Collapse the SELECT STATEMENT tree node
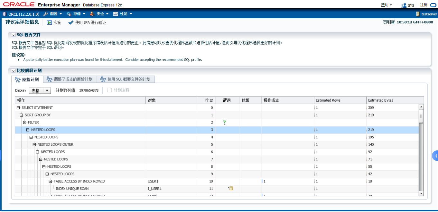 (x=18, y=107)
